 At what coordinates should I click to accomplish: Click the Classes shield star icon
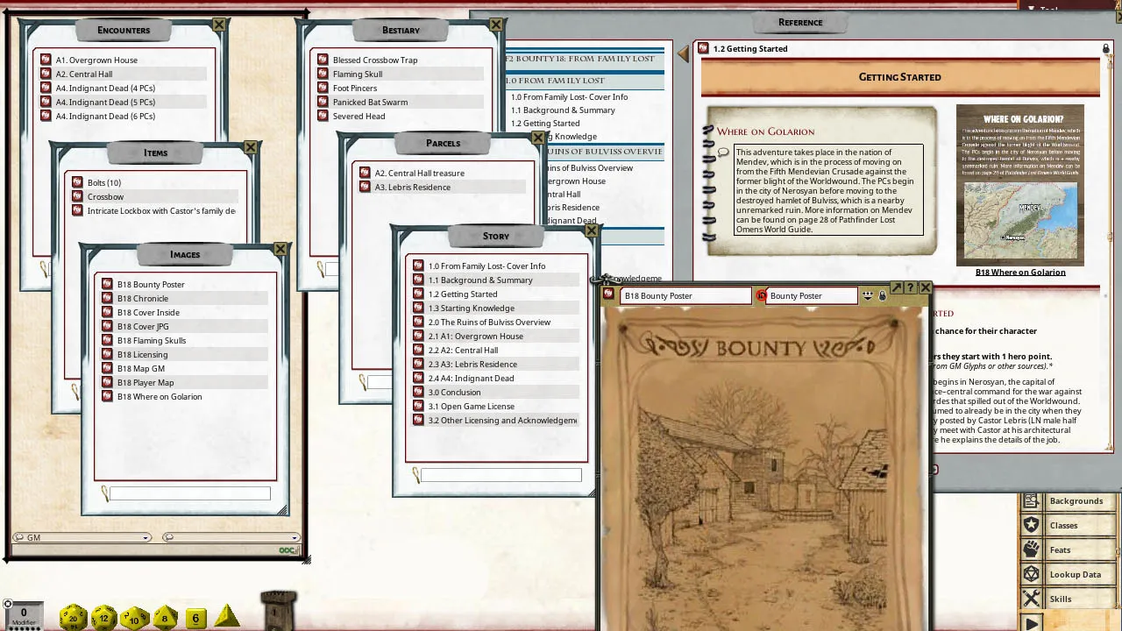[x=1032, y=525]
